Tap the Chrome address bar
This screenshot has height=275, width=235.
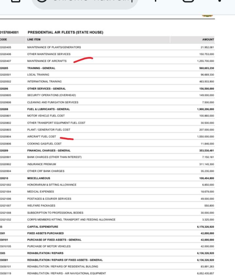point(85,3)
